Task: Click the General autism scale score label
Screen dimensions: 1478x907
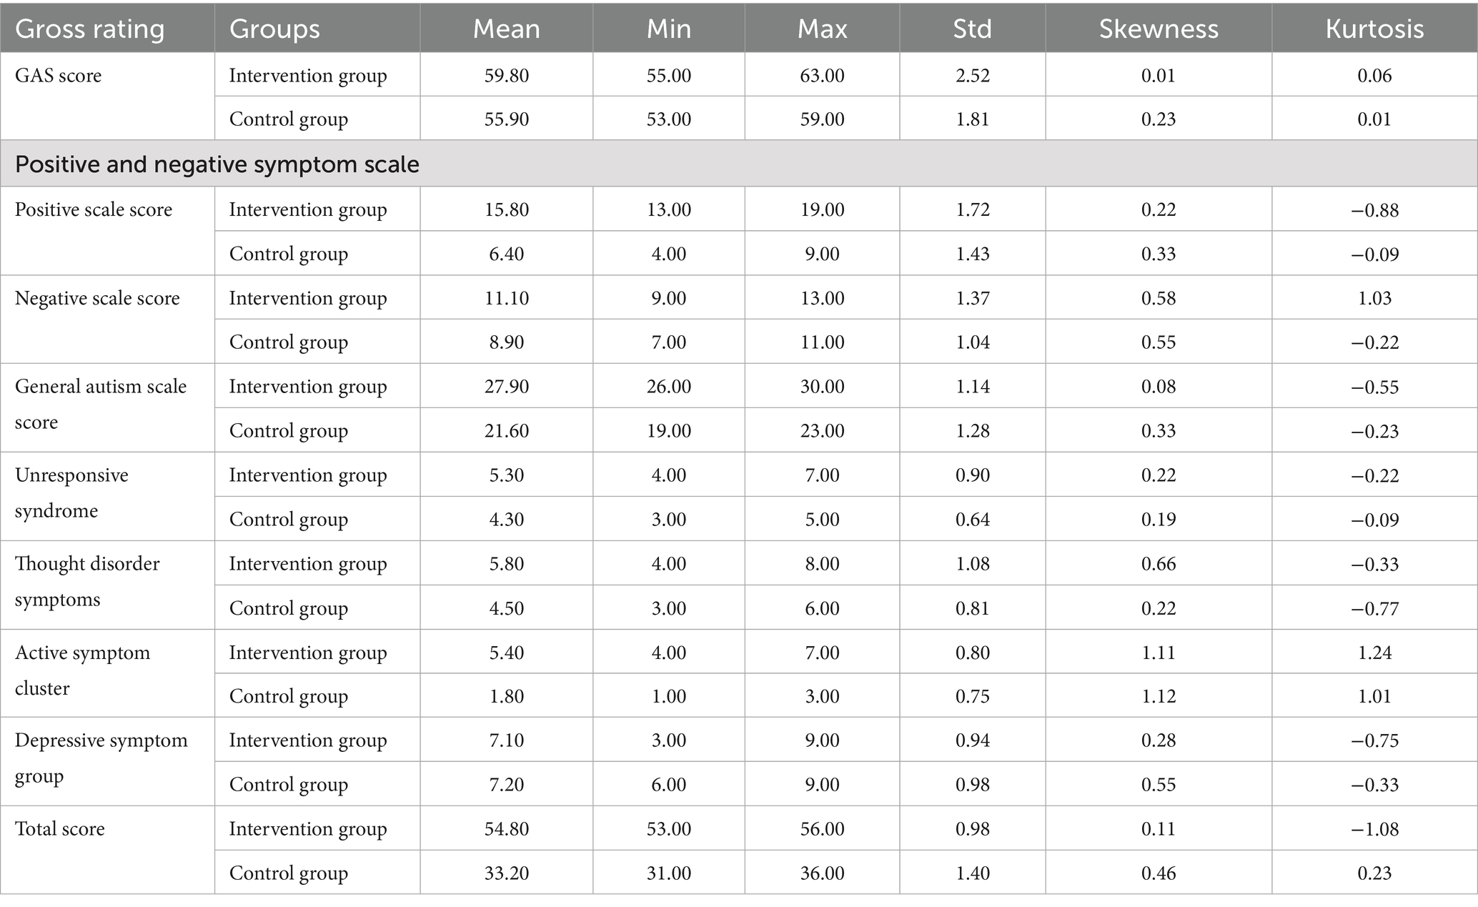Action: 101,404
